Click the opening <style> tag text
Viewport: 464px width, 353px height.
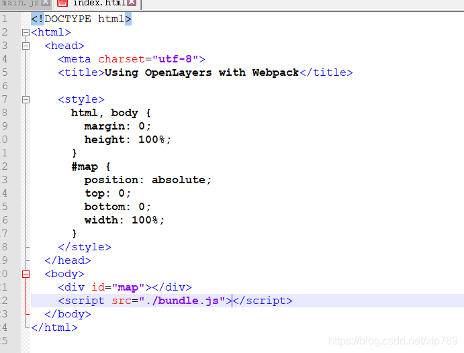pos(81,99)
